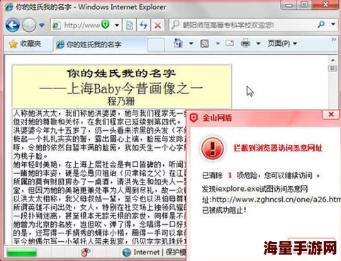Click the 金山网盾 shield logo icon
This screenshot has height=261, width=341.
(194, 117)
